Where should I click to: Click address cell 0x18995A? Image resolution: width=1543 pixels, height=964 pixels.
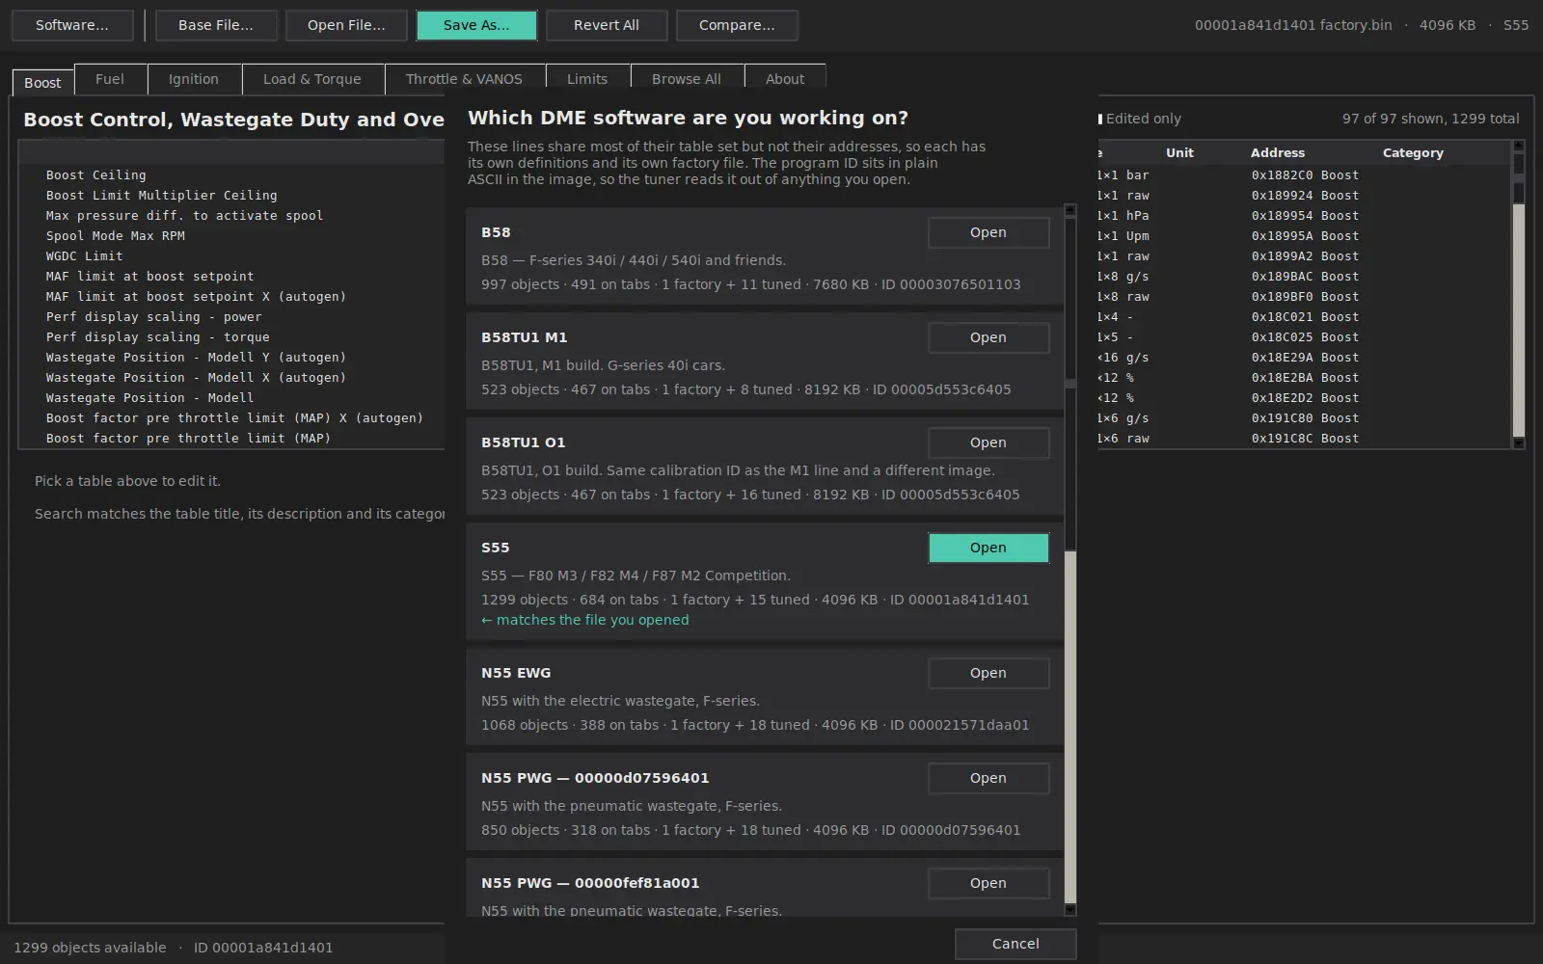point(1282,236)
